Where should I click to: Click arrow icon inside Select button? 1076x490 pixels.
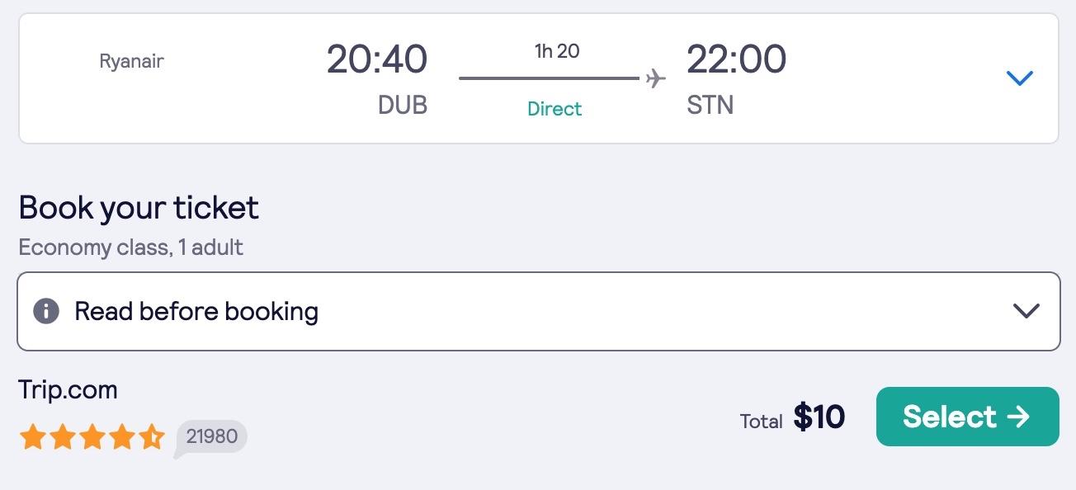pos(1018,417)
